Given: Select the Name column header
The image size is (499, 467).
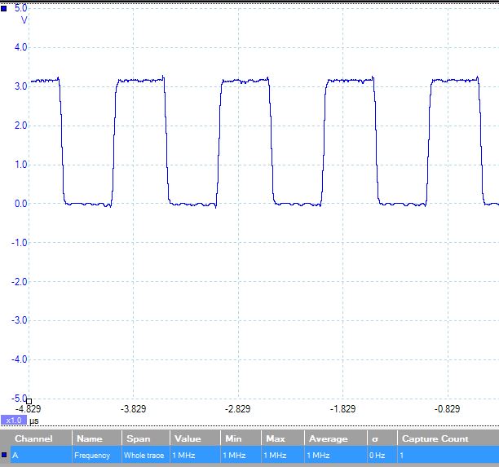Looking at the screenshot, I should pyautogui.click(x=90, y=438).
